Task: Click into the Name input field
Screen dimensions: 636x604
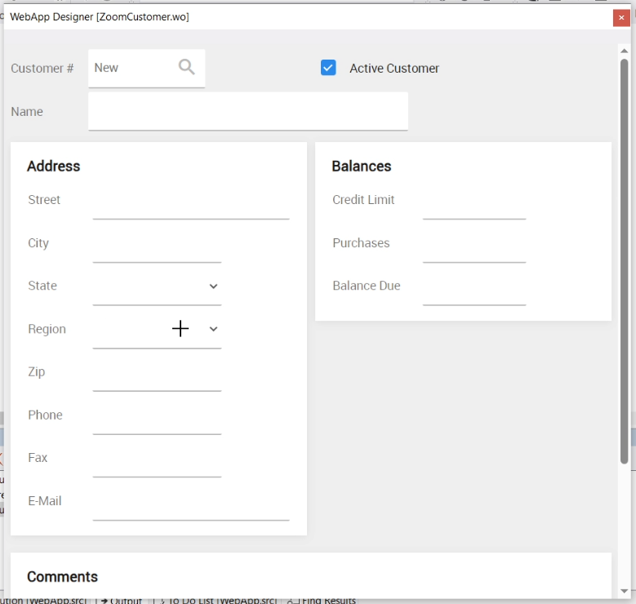Action: click(247, 112)
